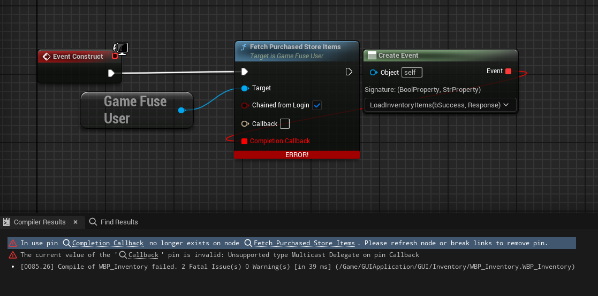Select 'Target is Game Fuse User' subtitle
Image resolution: width=598 pixels, height=296 pixels.
coord(286,56)
